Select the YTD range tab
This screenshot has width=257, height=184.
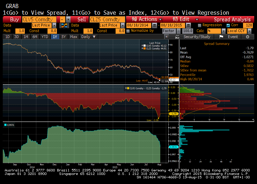45,37
